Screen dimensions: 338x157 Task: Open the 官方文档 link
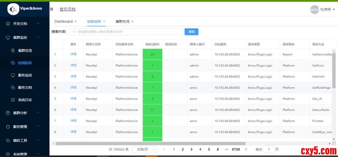point(68,9)
